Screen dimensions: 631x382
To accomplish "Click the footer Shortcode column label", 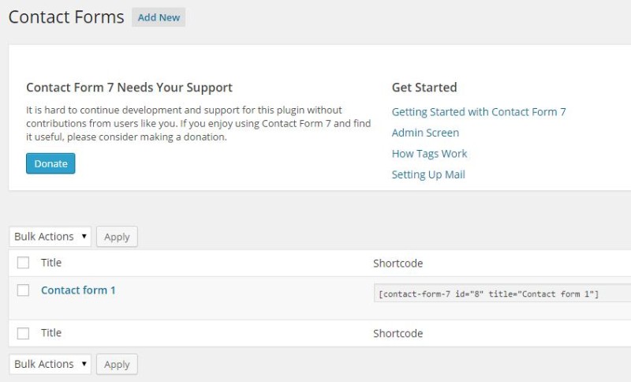I will [398, 333].
